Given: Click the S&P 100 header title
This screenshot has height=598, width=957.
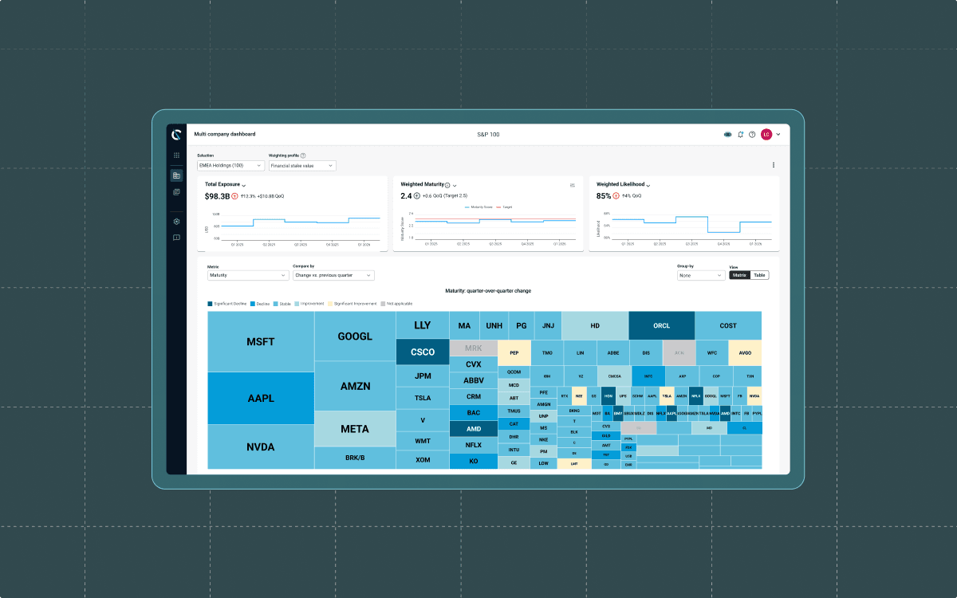Looking at the screenshot, I should coord(488,135).
